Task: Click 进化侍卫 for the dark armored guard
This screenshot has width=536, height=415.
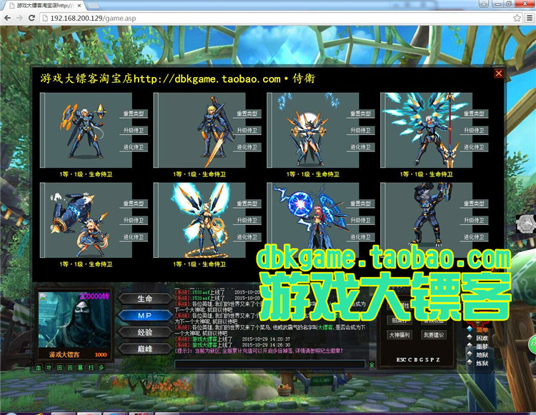Action: [x=474, y=237]
